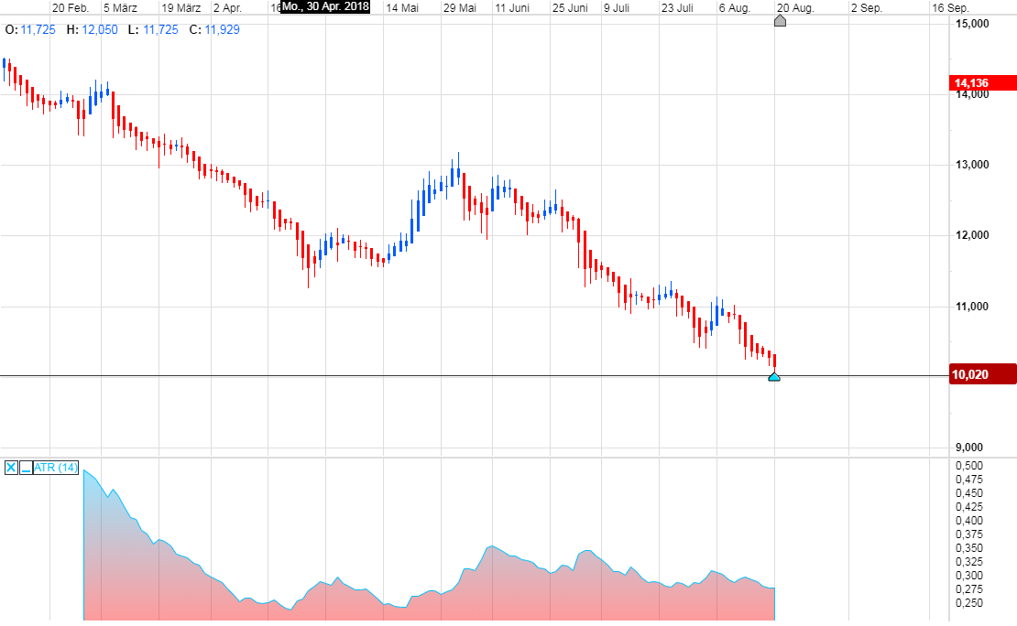Click the 0,400 ATR axis label

(969, 521)
